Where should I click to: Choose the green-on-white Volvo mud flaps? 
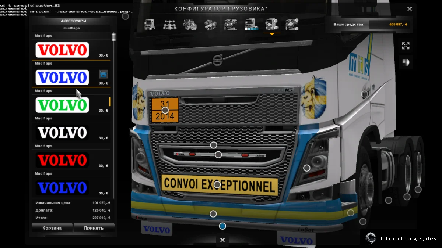(62, 105)
